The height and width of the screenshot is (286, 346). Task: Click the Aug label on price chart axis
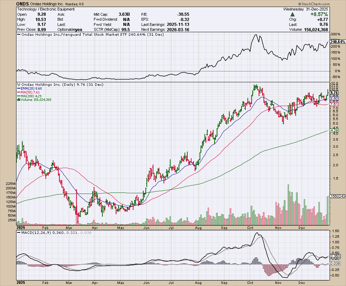pyautogui.click(x=199, y=228)
